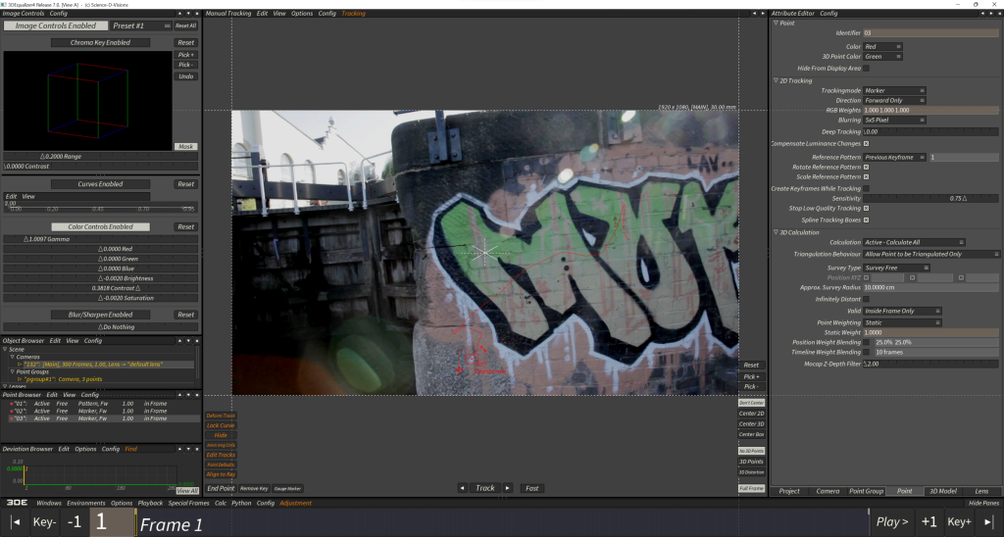Open 3D Point Color dropdown set to Green
This screenshot has width=1004, height=537.
pyautogui.click(x=882, y=56)
